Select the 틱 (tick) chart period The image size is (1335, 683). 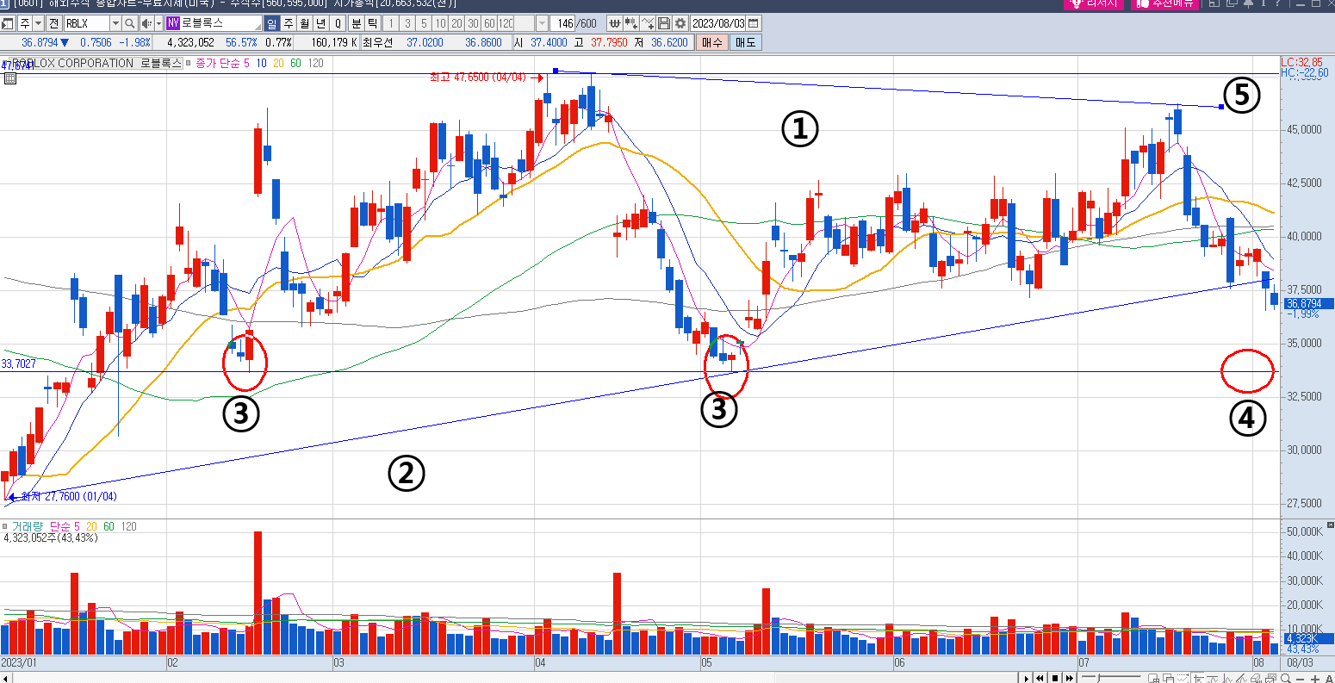tap(372, 23)
